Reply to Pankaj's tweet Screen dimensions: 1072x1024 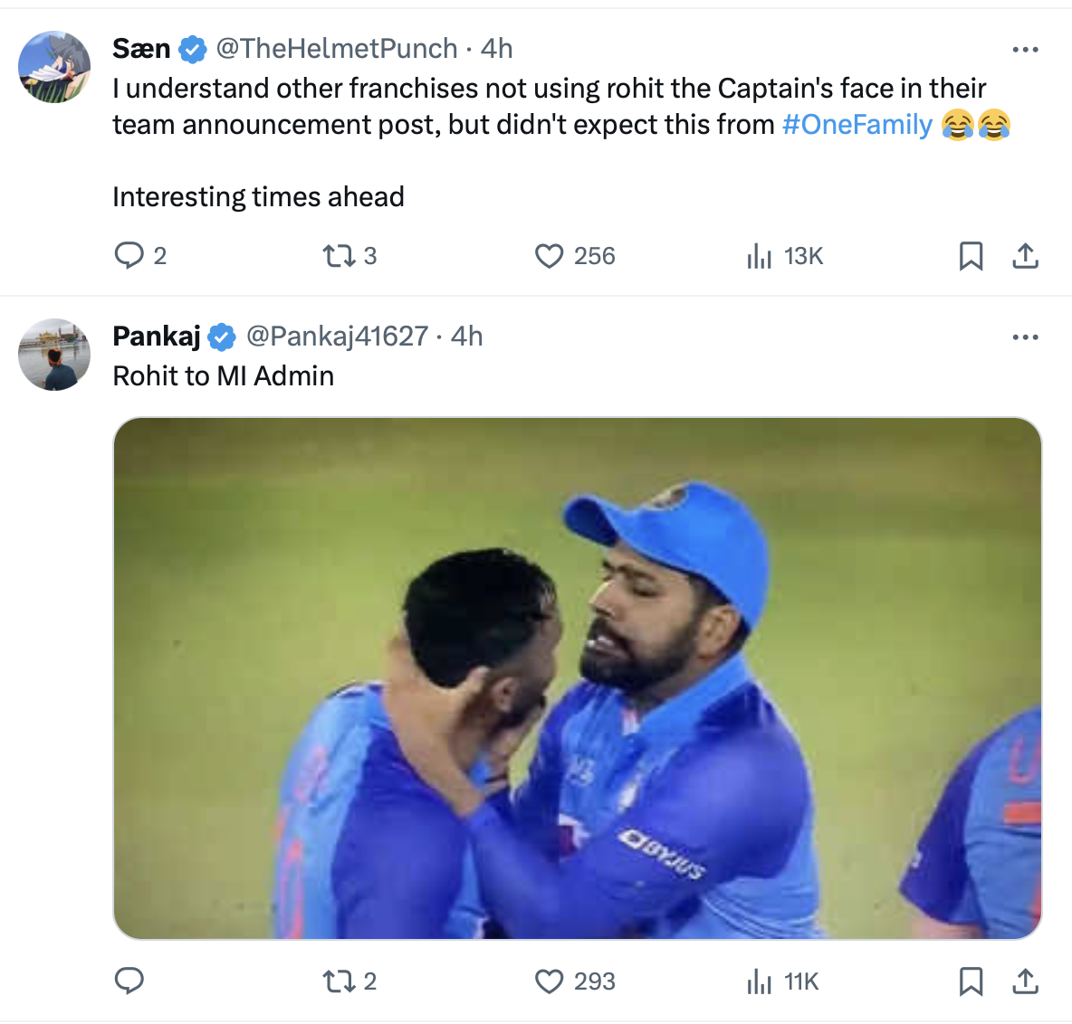point(129,981)
